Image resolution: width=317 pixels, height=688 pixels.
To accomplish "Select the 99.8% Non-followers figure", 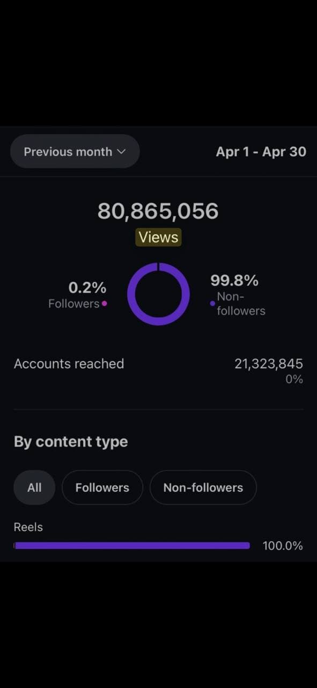I will pyautogui.click(x=234, y=280).
